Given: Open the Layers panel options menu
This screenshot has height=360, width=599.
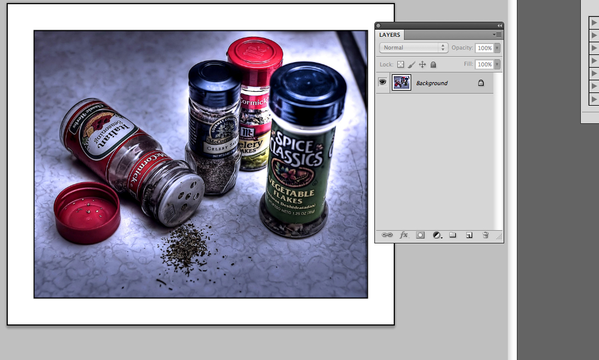Looking at the screenshot, I should tap(497, 35).
